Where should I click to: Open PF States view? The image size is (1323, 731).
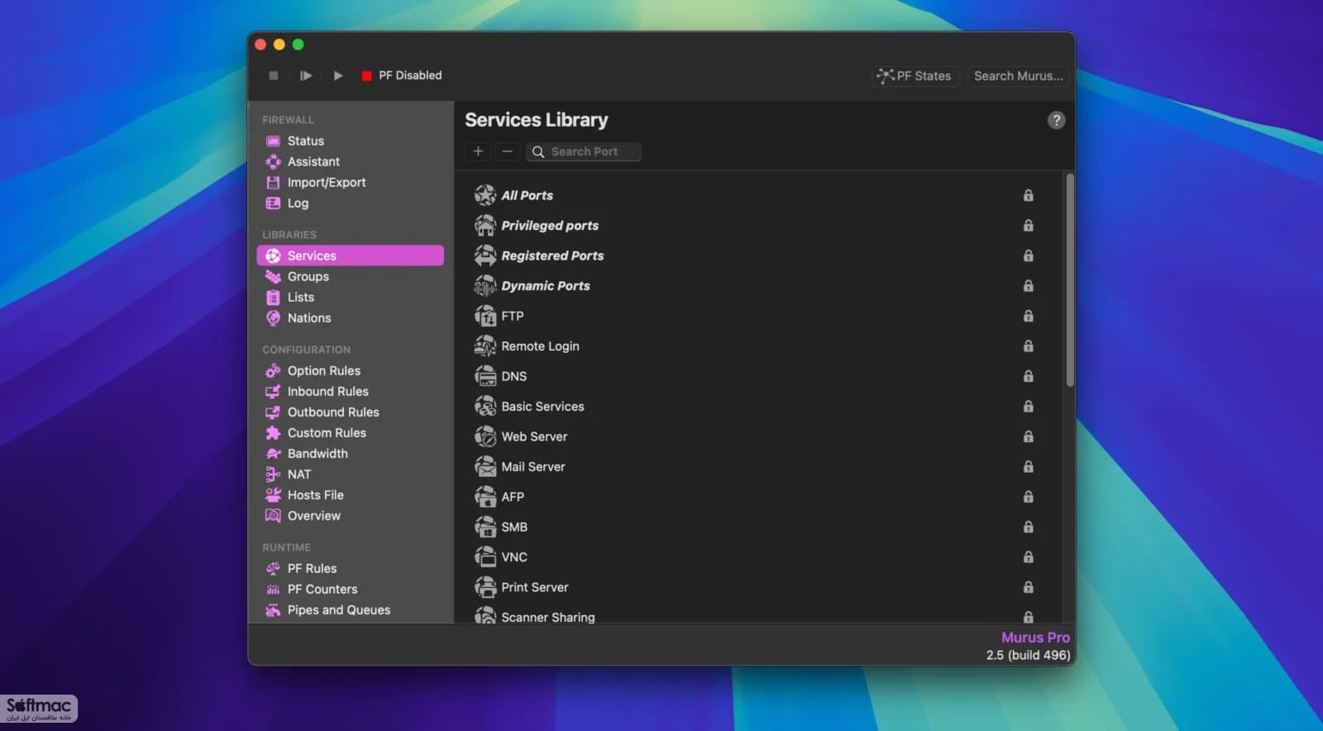[915, 76]
